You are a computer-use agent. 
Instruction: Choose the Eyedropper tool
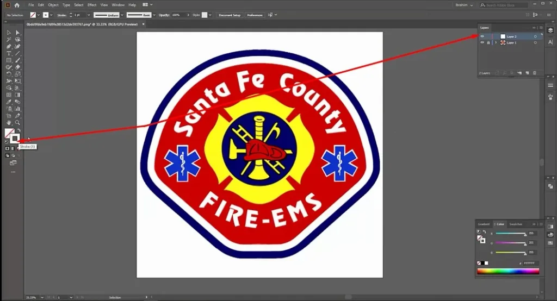(9, 102)
